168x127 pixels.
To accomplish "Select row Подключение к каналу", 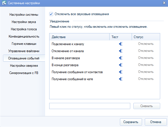I will tap(105, 44).
